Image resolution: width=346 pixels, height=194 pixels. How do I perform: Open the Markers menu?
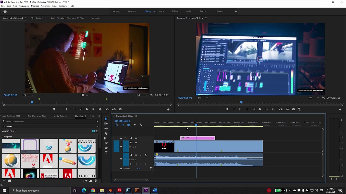[35, 6]
